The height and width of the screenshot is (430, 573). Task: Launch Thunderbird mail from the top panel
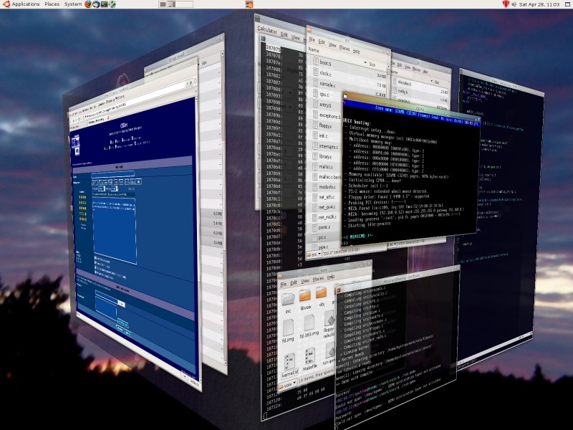(96, 4)
